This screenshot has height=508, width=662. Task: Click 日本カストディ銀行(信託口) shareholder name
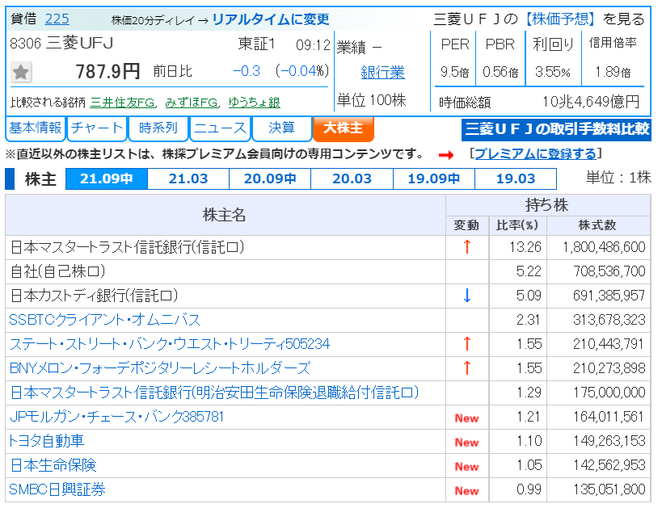click(x=94, y=296)
